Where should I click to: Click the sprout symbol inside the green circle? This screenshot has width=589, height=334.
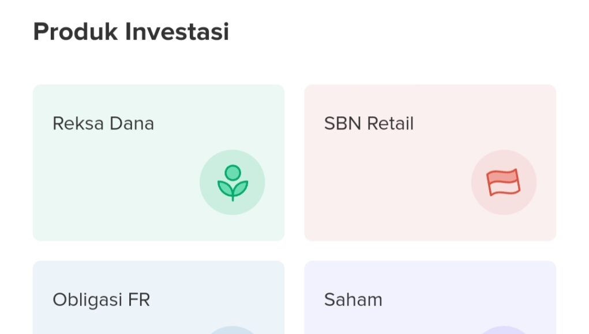coord(232,183)
